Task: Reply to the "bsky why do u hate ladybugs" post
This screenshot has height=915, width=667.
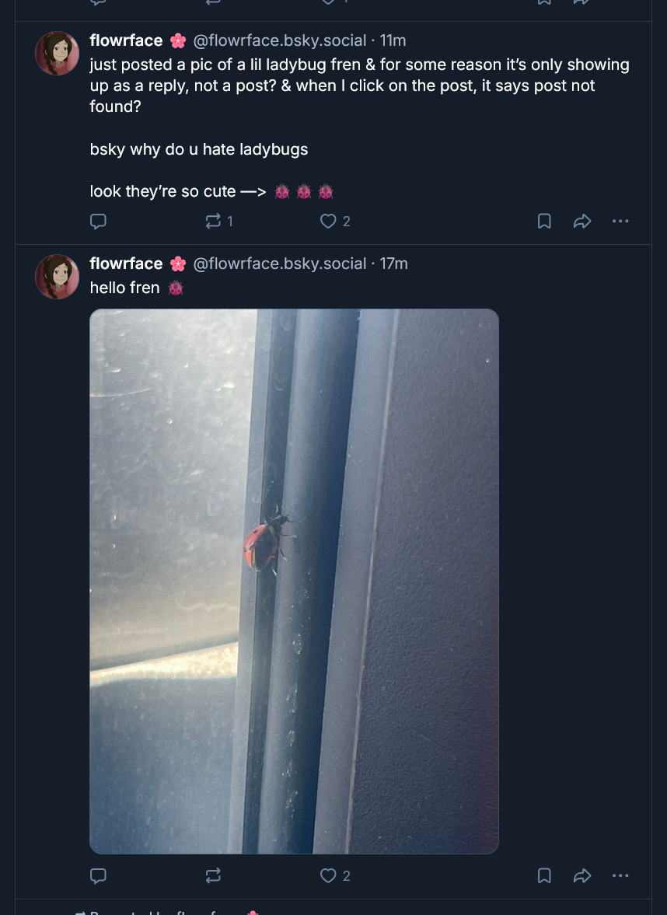Action: point(98,222)
